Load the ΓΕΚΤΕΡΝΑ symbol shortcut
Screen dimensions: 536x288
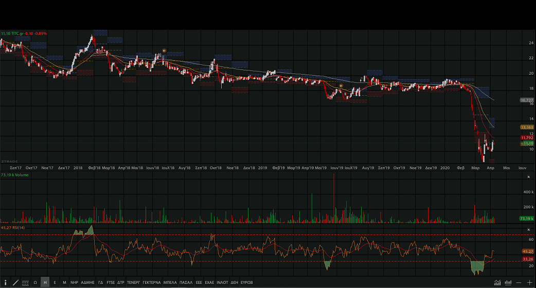coord(151,282)
